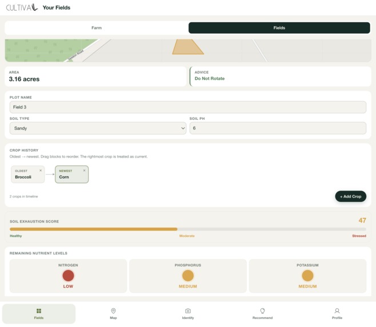Select the Corn newest crop block

point(71,175)
